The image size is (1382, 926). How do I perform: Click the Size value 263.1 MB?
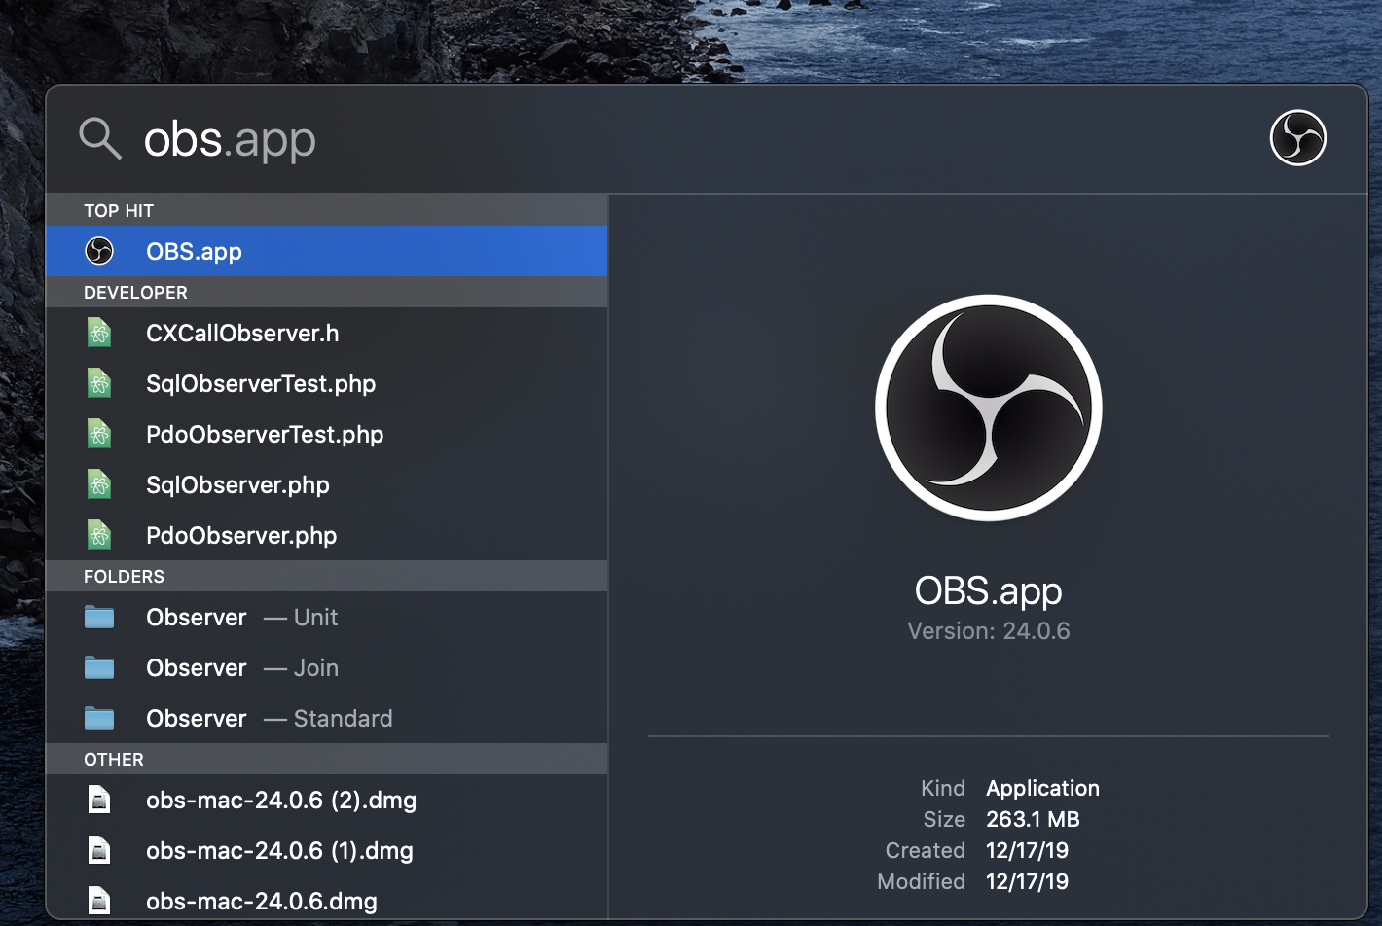click(1033, 819)
